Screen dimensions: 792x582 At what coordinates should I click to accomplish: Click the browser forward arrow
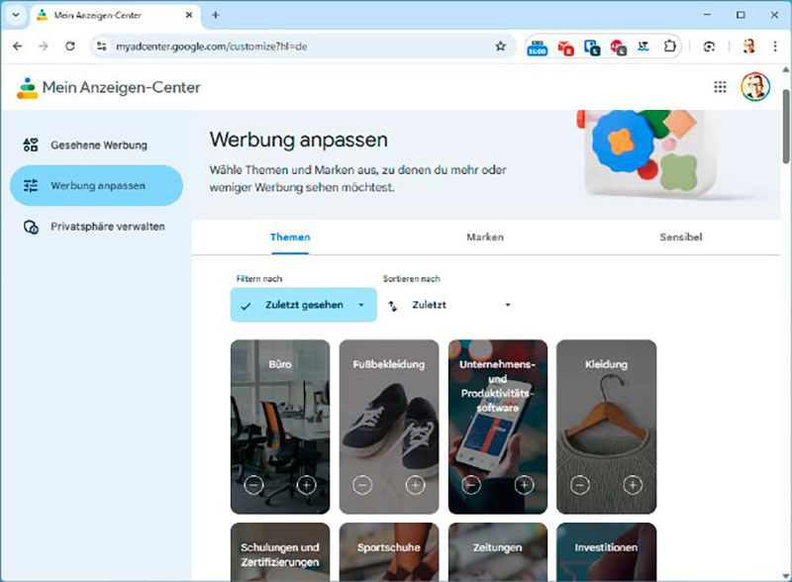pyautogui.click(x=44, y=46)
